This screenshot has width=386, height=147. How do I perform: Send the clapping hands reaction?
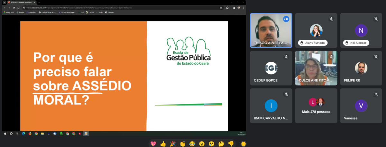coord(182,144)
